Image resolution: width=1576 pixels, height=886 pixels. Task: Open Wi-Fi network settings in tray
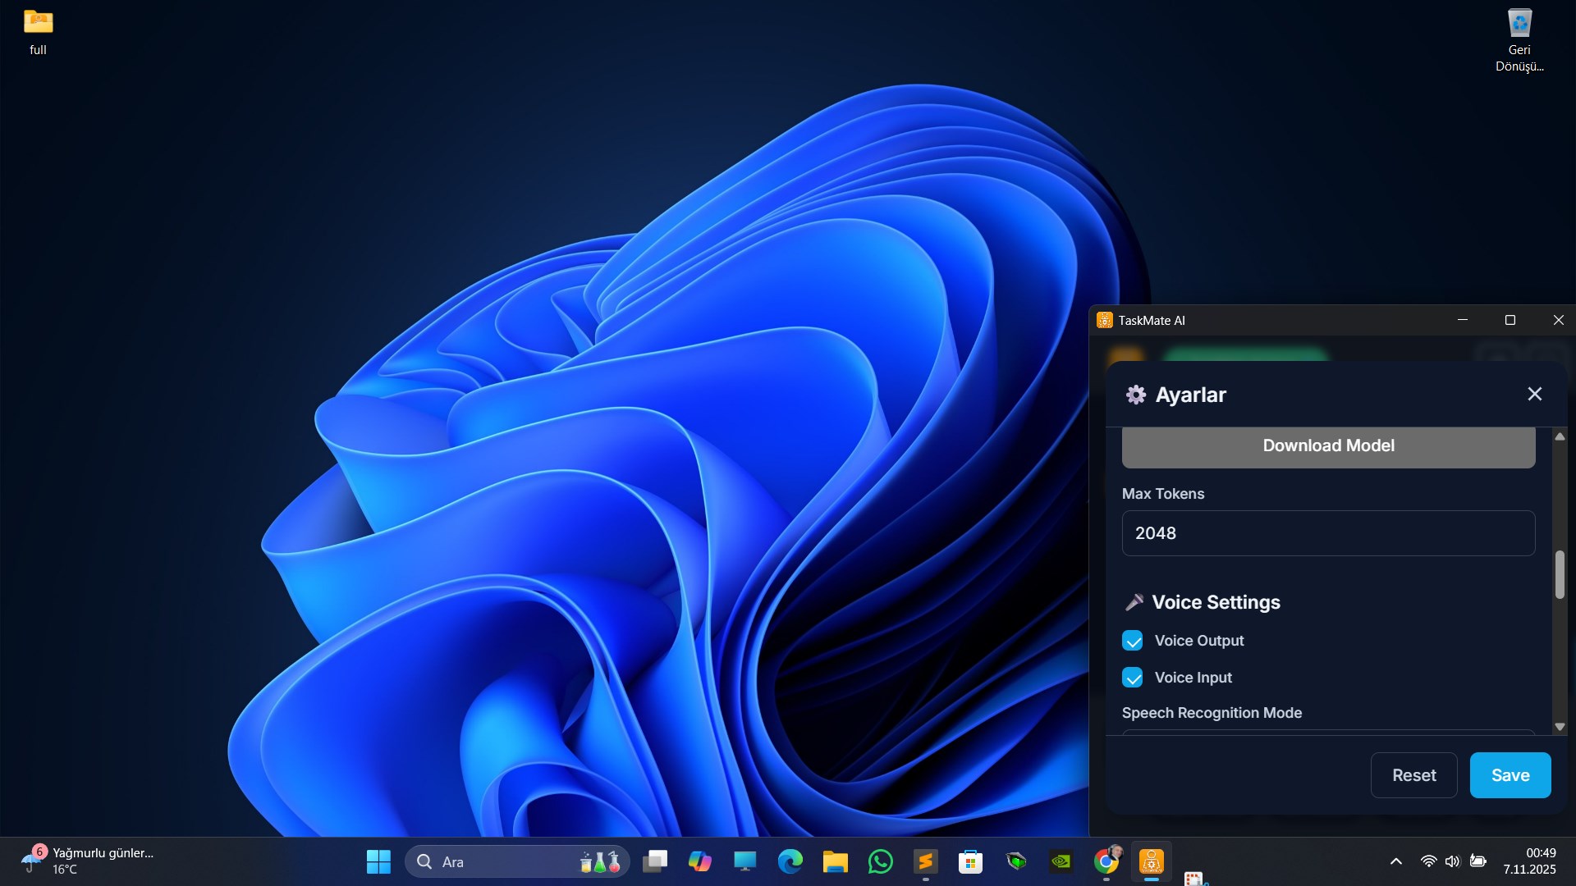[1428, 861]
